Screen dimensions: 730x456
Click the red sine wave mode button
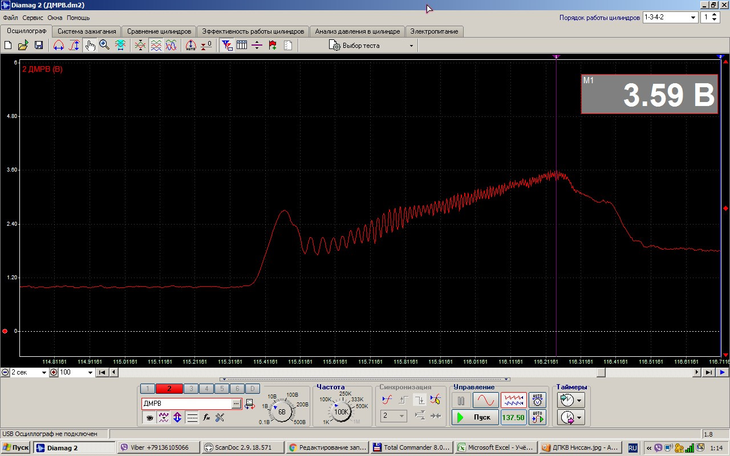click(x=485, y=401)
